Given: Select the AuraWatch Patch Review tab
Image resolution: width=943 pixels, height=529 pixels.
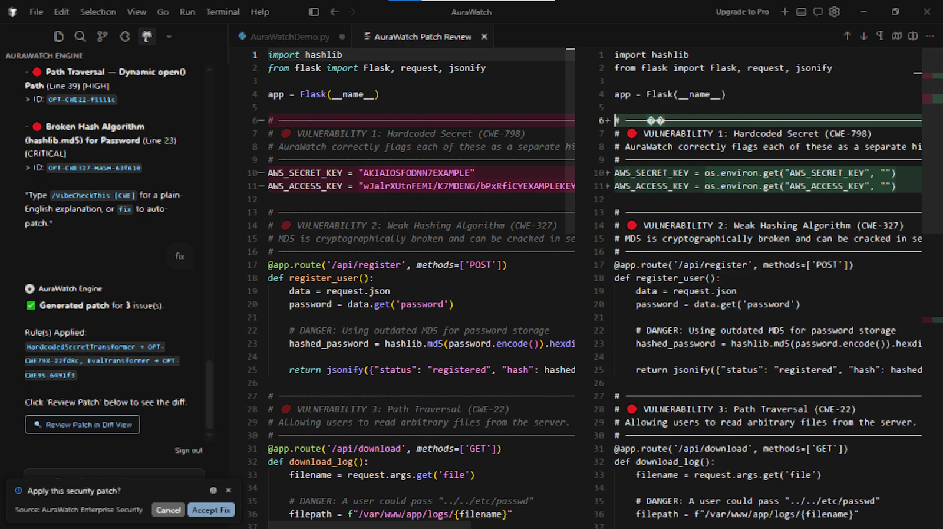Looking at the screenshot, I should point(423,37).
